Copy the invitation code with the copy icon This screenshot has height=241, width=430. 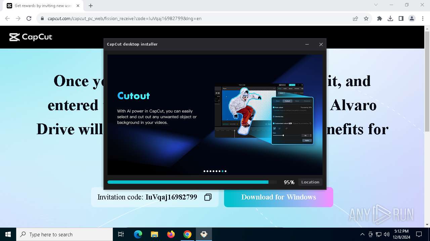tap(208, 197)
